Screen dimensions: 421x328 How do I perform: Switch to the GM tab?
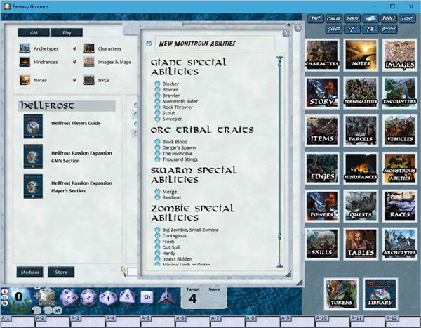[34, 32]
